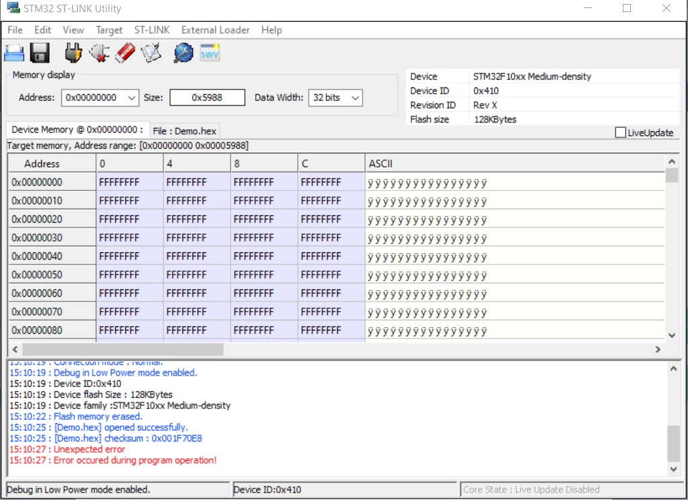Image resolution: width=688 pixels, height=500 pixels.
Task: Expand the Address combo box dropdown
Action: tap(132, 98)
